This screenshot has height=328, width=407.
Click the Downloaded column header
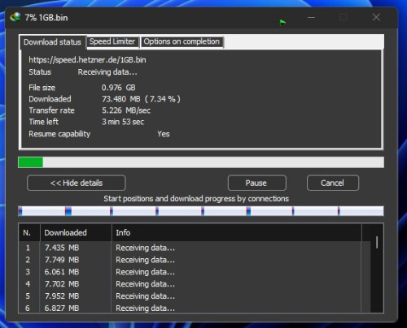tap(76, 232)
